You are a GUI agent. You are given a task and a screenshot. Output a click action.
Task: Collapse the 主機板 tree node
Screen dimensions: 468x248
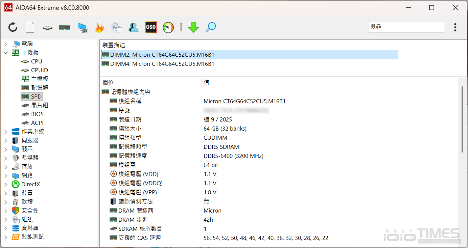pos(6,53)
